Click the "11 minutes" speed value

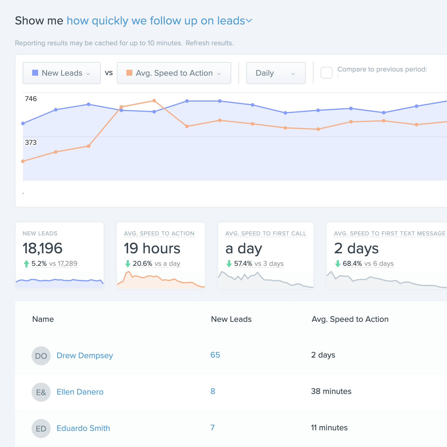[x=329, y=428]
